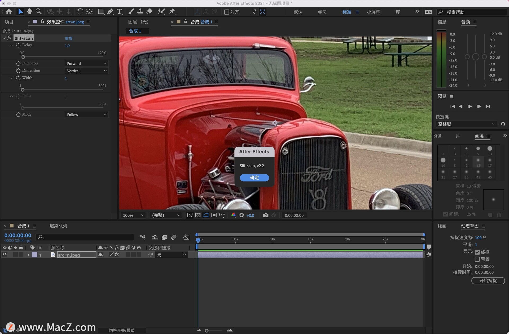Select the Brush tool
Screen dimensions: 509x334
pos(131,11)
